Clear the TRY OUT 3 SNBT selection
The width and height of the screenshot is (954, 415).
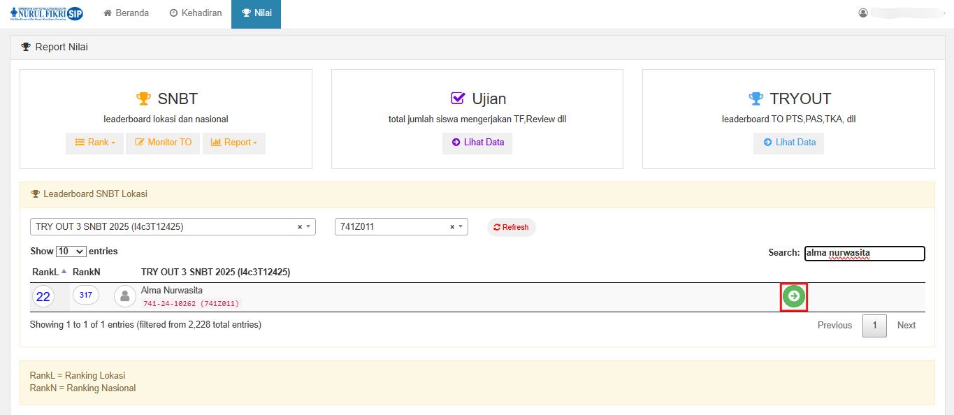[x=300, y=227]
